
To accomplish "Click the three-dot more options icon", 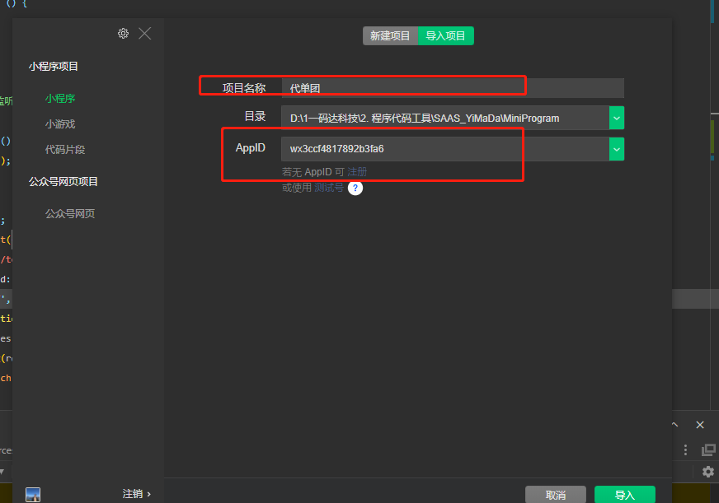I will point(685,449).
